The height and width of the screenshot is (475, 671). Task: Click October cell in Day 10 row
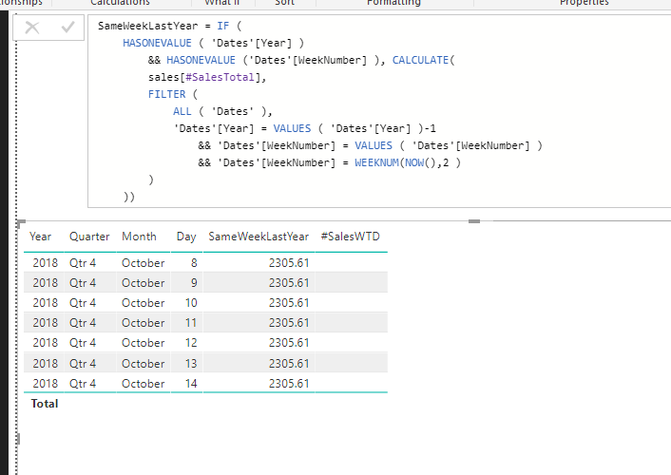coord(143,303)
